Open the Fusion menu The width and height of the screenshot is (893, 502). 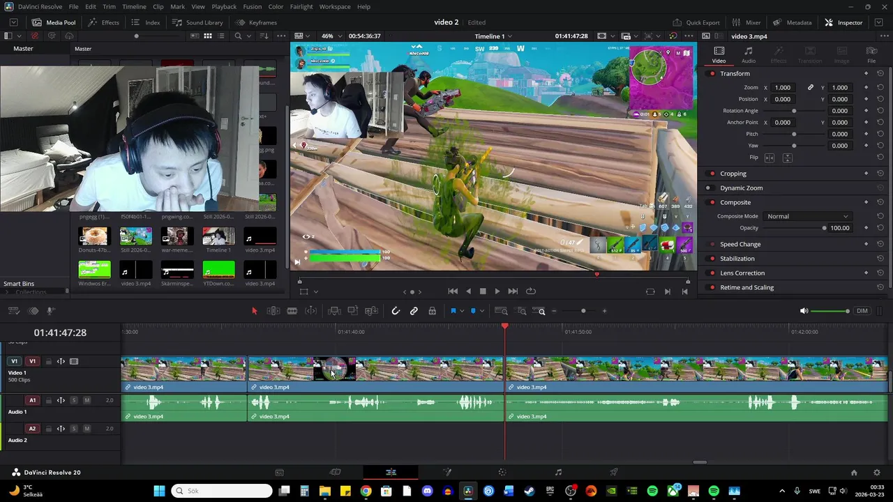[x=253, y=6]
